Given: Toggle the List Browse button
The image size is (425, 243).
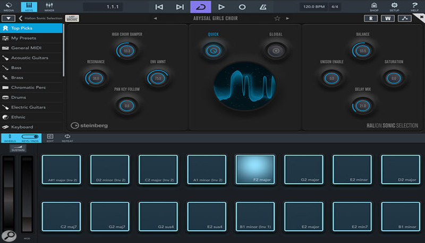Looking at the screenshot, I should pos(72,19).
